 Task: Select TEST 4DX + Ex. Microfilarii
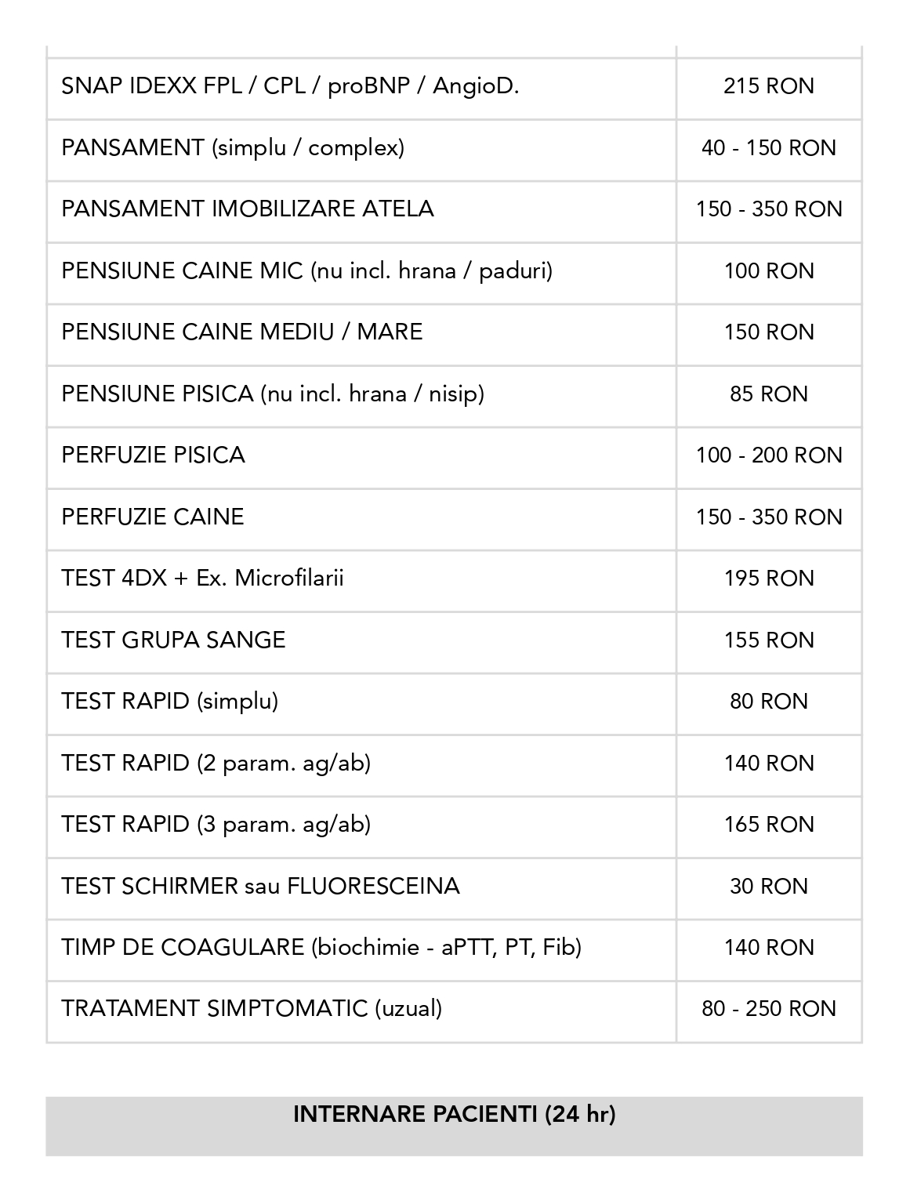point(202,579)
